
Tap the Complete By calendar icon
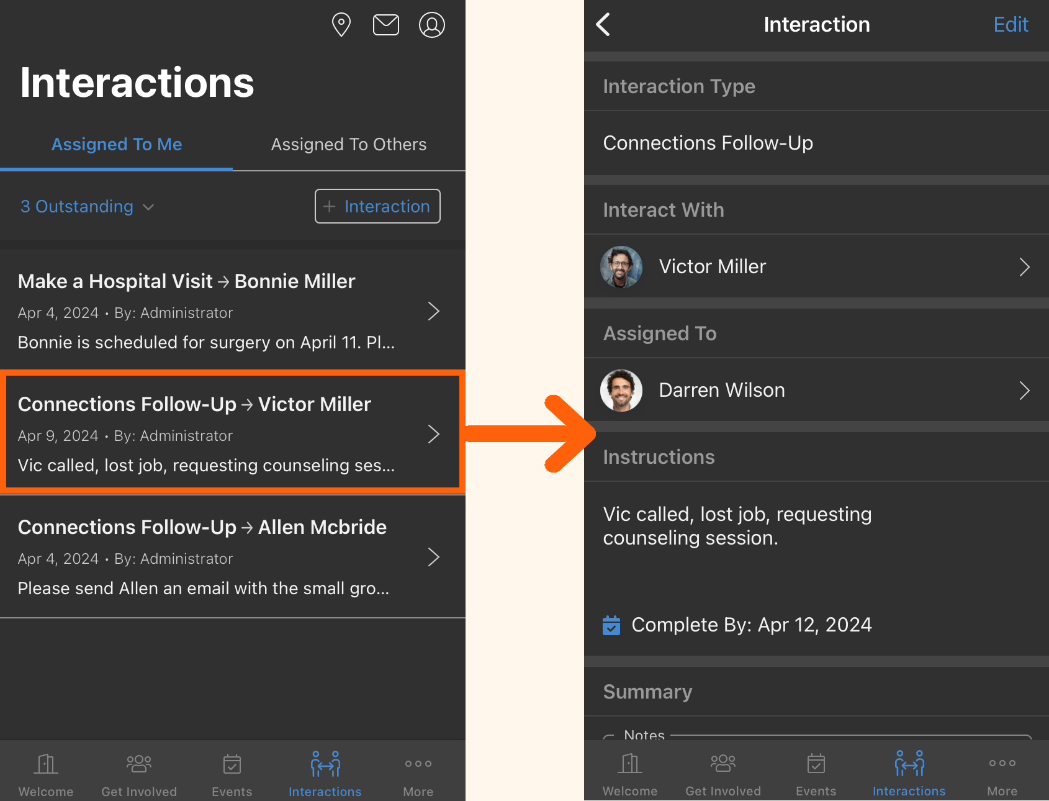(x=611, y=625)
